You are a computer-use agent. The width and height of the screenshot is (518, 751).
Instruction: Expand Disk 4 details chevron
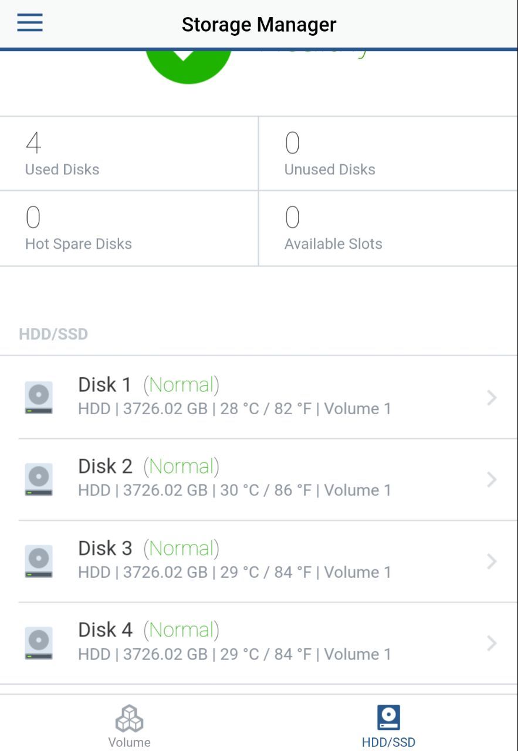[x=492, y=644]
